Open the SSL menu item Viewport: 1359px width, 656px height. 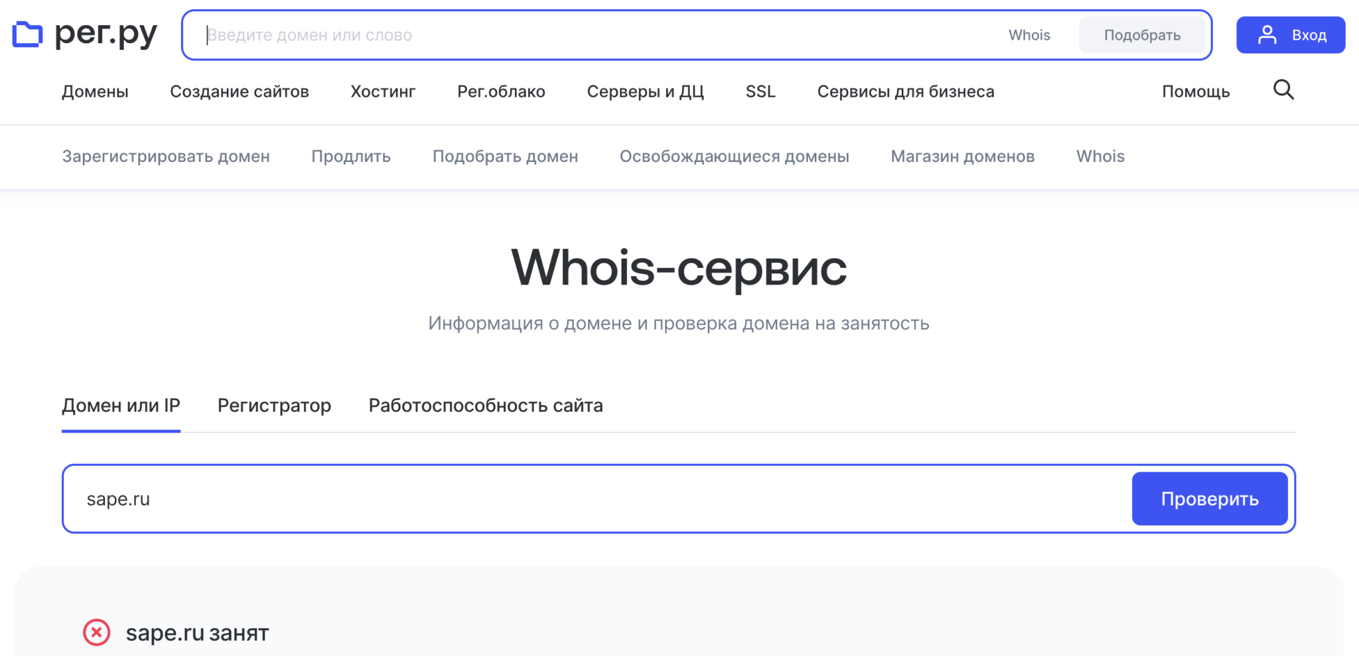click(760, 92)
